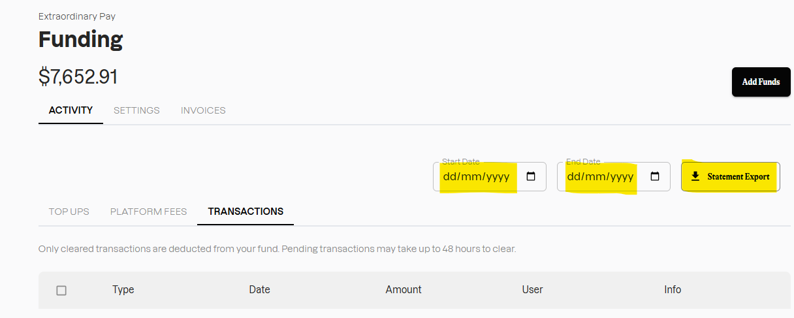Click the $7,652.91 funding balance
The height and width of the screenshot is (318, 794).
(78, 77)
